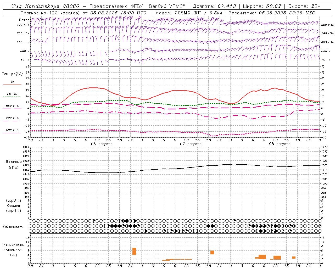Image resolution: width=335 pixels, height=268 pixels.
Task: Click the 500 гПа temperature legend entry
Action: pos(12,130)
